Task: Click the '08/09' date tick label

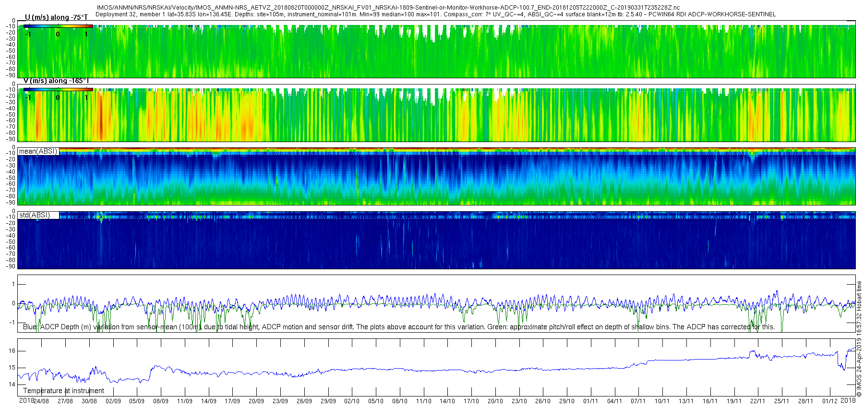Action: pos(161,401)
